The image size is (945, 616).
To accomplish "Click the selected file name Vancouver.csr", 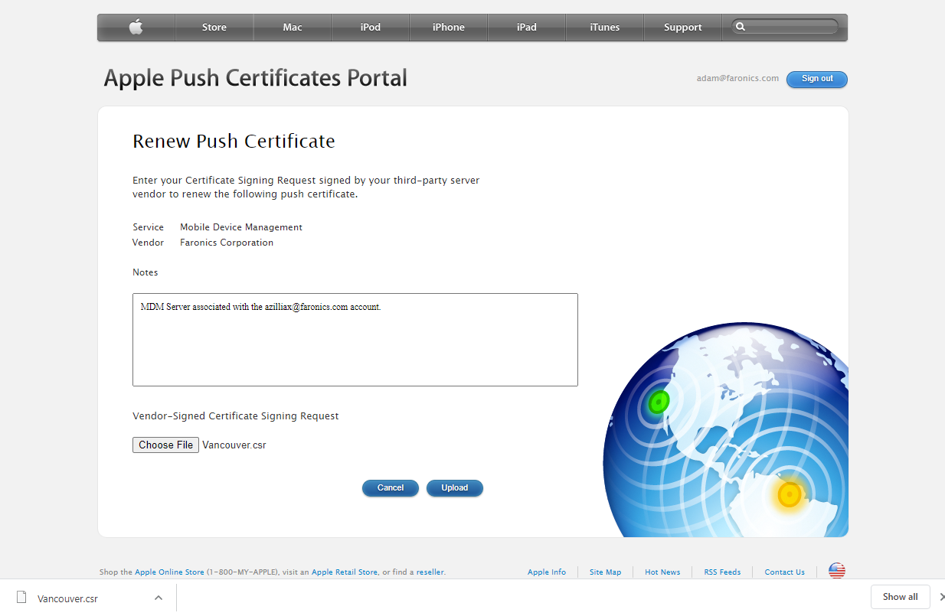I will point(234,445).
